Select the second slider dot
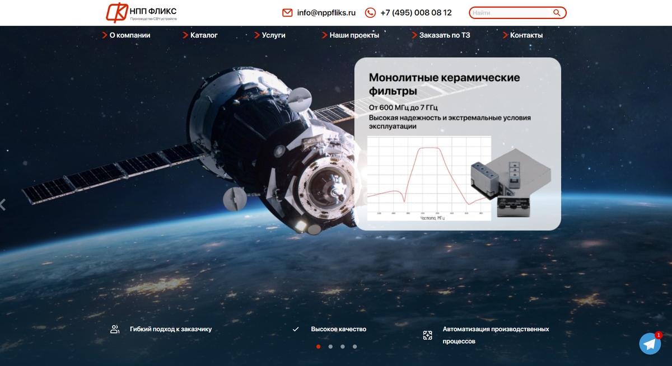 coord(330,346)
